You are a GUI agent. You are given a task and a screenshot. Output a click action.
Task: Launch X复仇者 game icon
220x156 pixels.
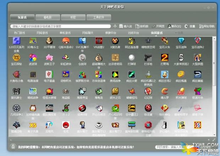[x=115, y=41]
